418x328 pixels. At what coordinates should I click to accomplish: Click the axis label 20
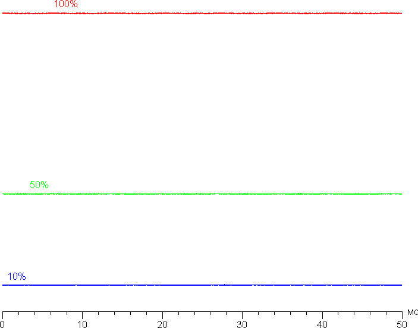[162, 324]
